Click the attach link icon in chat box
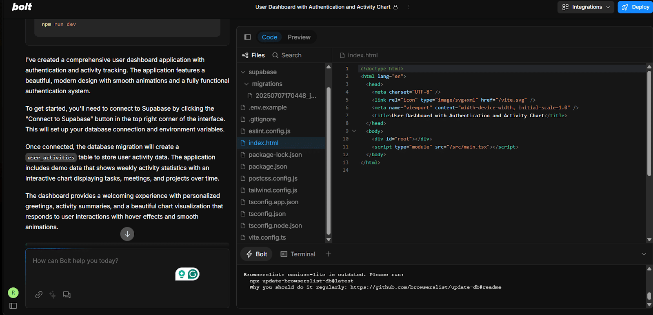Viewport: 653px width, 315px height. (39, 295)
